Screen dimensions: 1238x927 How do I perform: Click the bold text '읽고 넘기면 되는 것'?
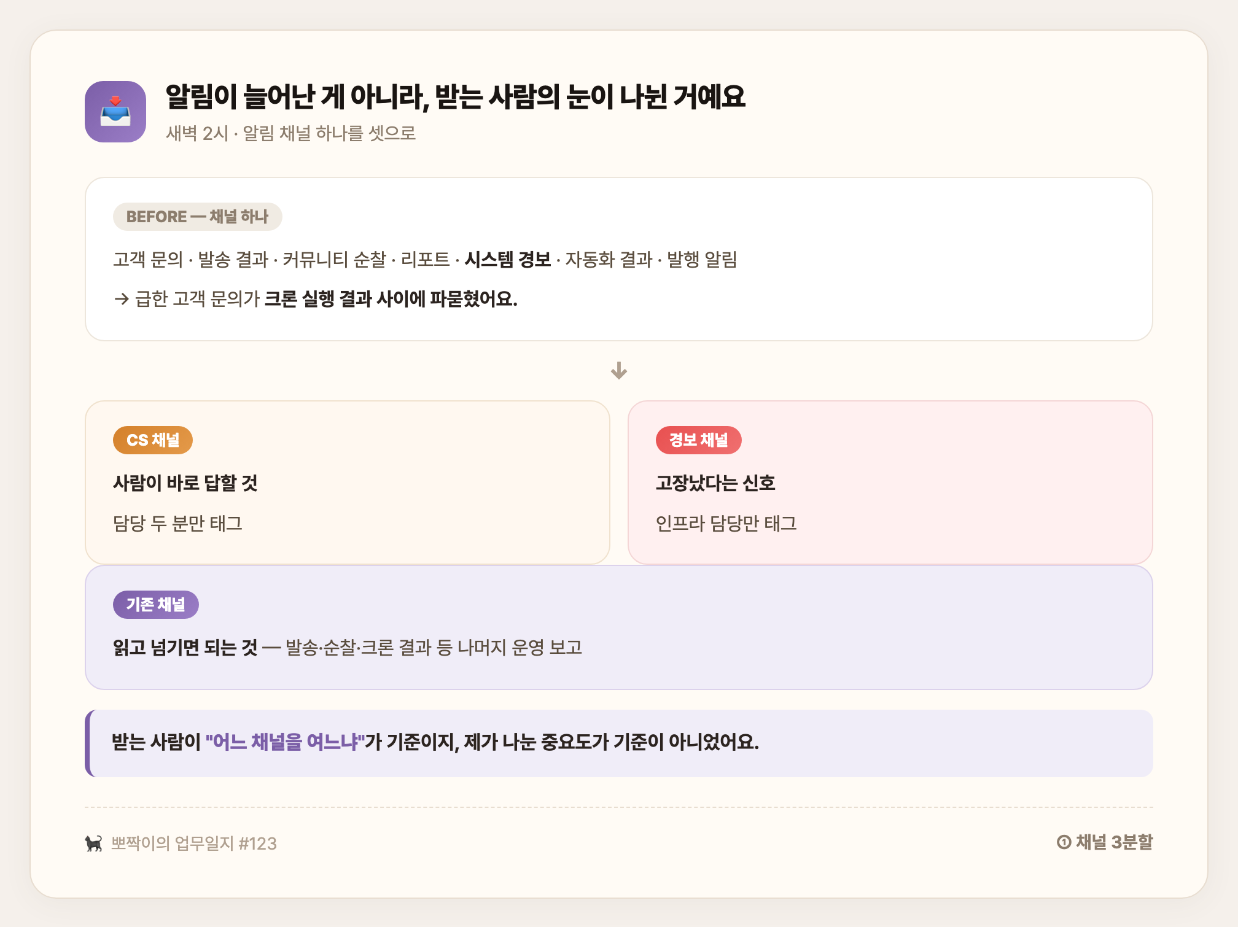tap(185, 648)
